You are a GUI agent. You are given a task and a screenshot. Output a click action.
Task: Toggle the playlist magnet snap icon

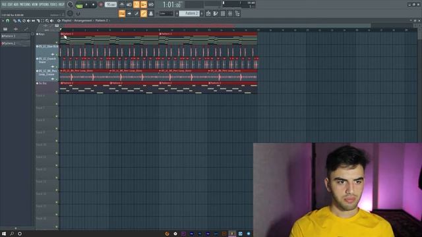click(7, 20)
